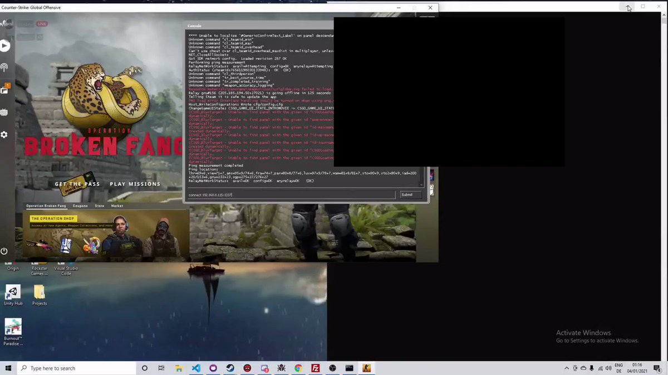
Task: Open the Windows Start menu
Action: (8, 368)
